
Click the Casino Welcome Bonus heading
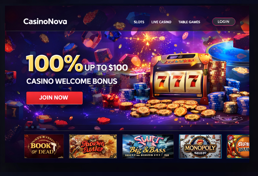[72, 81]
